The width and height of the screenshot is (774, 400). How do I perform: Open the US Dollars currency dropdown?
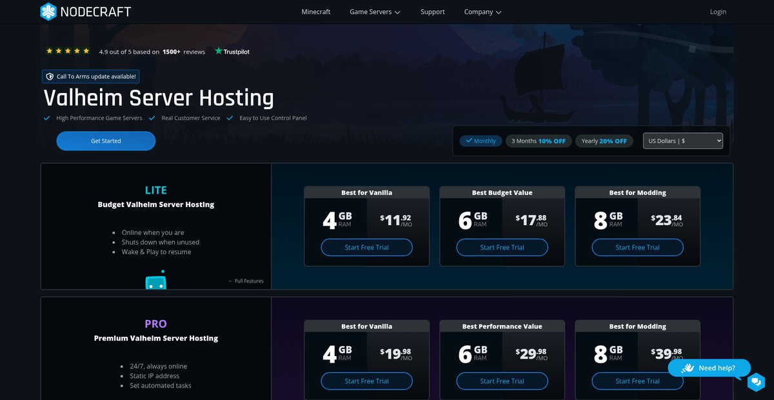pos(683,141)
